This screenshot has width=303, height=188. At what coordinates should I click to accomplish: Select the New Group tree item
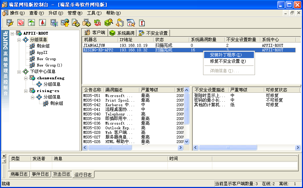[46, 59]
